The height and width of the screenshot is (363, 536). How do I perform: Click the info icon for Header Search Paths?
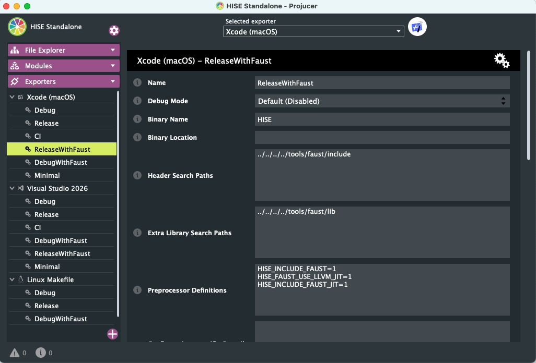pyautogui.click(x=137, y=175)
